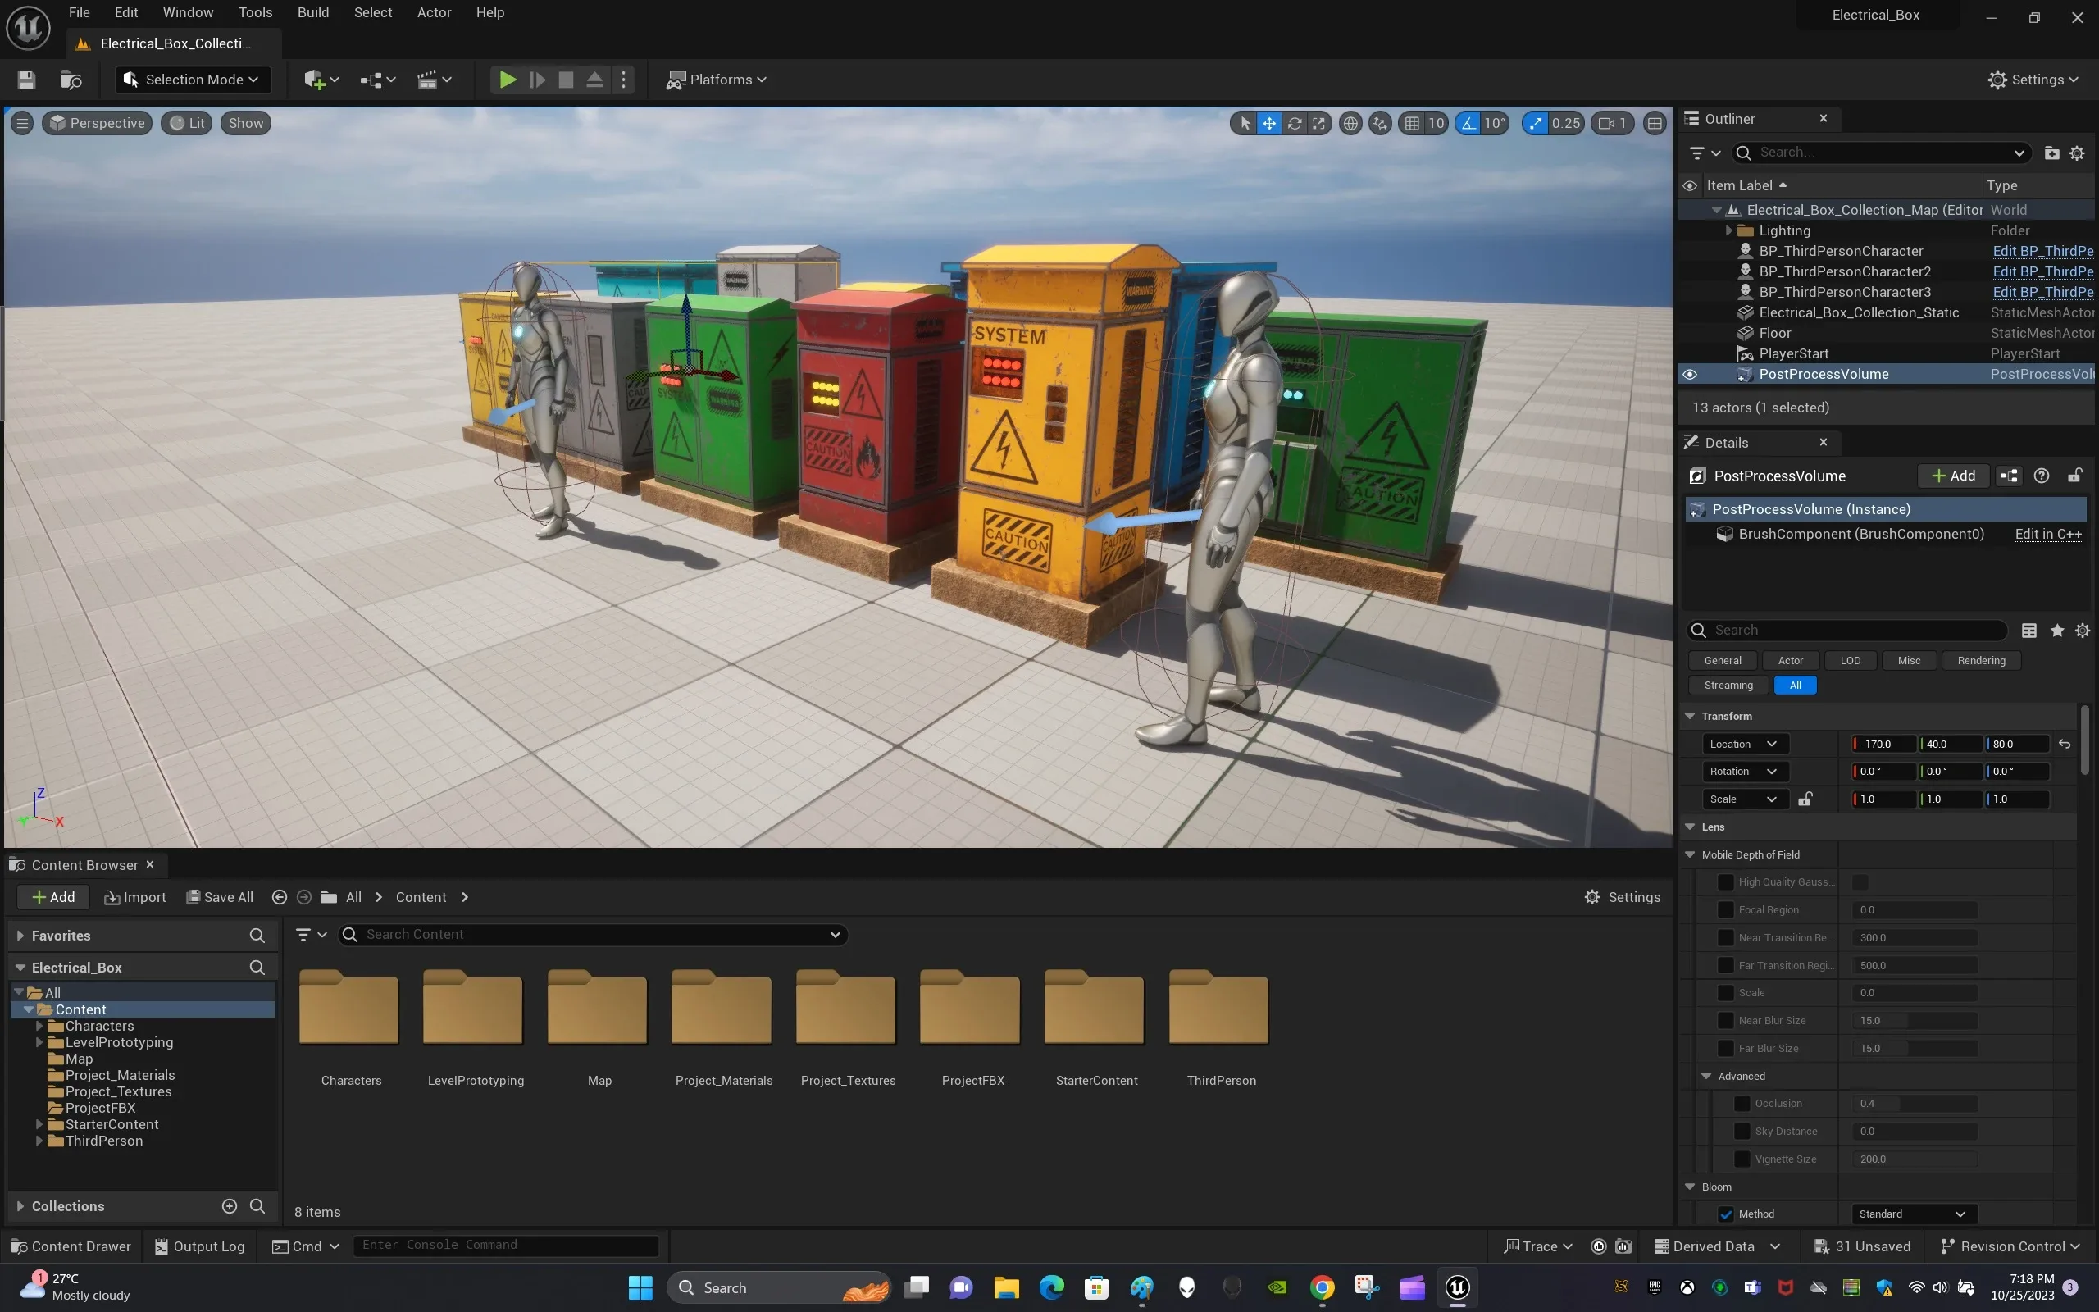Show only favorite properties star icon
Image resolution: width=2099 pixels, height=1312 pixels.
coord(2056,631)
